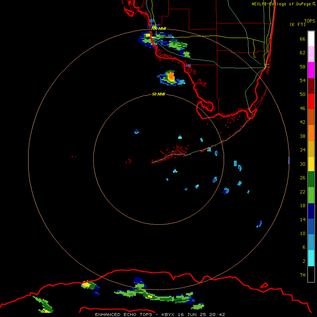The image size is (317, 317).
Task: Click the legend value 30
Action: (x=303, y=164)
